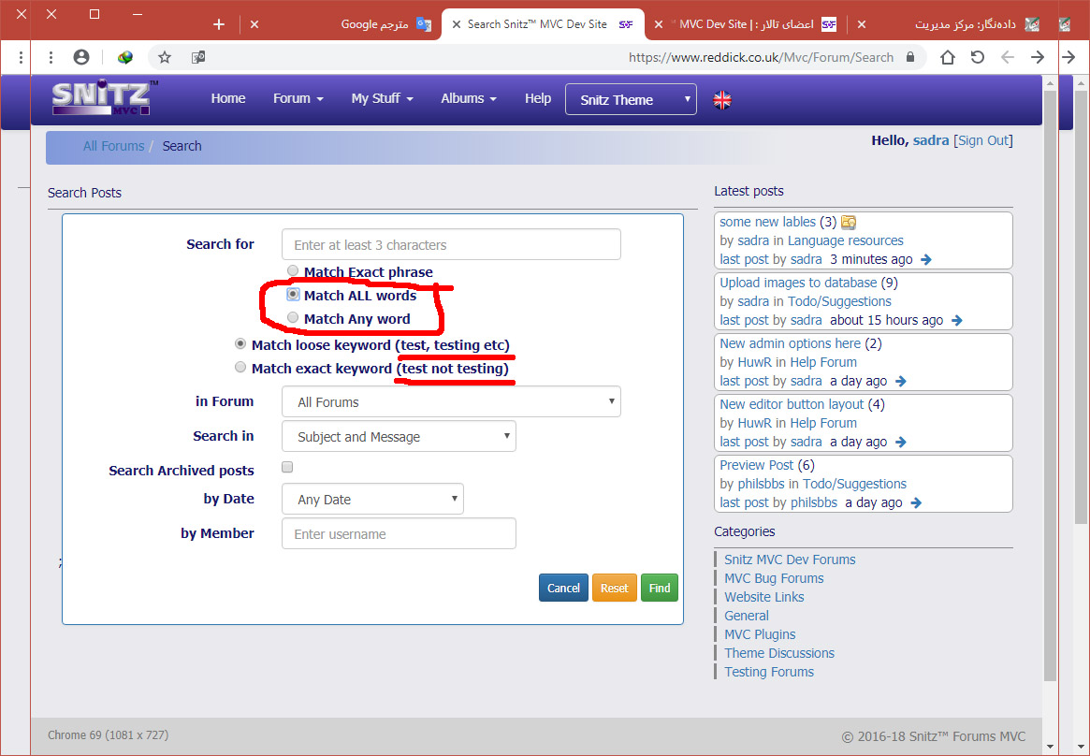
Task: Expand the 'in Forum' All Forums dropdown
Action: tap(451, 402)
